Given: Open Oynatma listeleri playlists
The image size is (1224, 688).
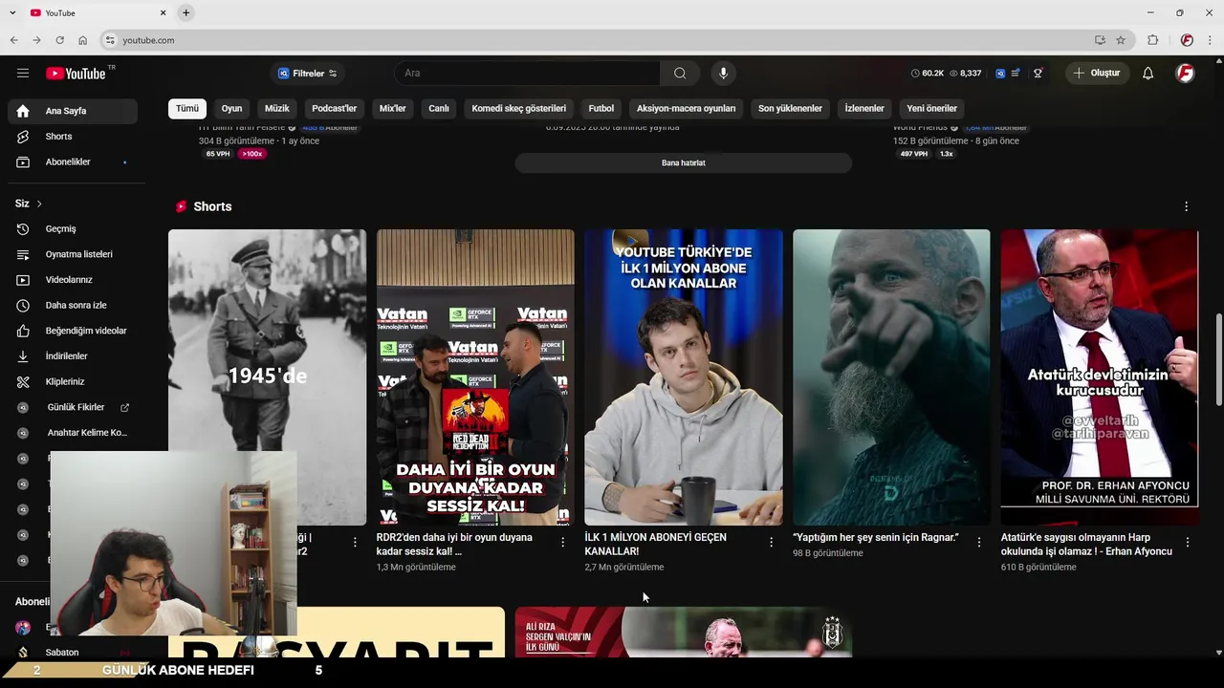Looking at the screenshot, I should [73, 254].
